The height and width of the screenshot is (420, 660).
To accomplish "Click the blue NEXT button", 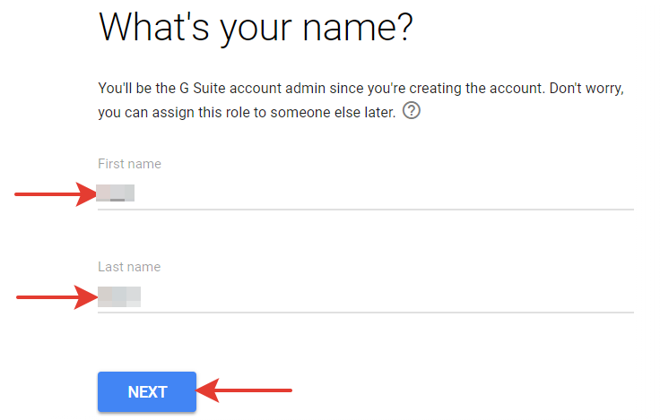I will [147, 391].
